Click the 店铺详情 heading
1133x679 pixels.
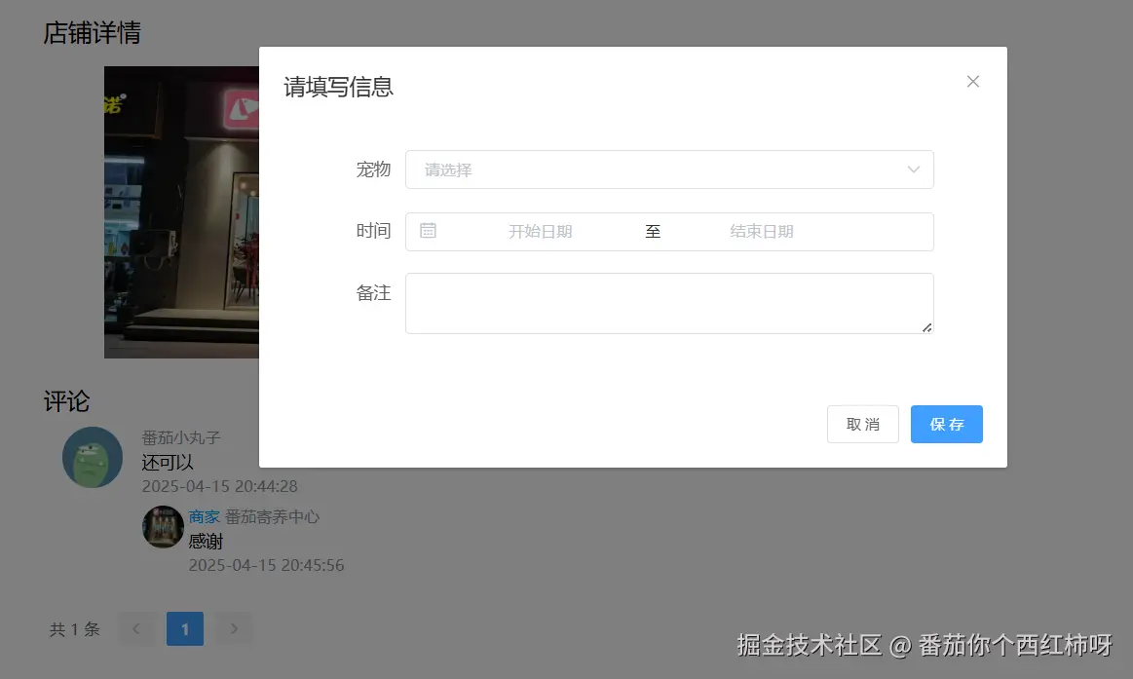(92, 32)
